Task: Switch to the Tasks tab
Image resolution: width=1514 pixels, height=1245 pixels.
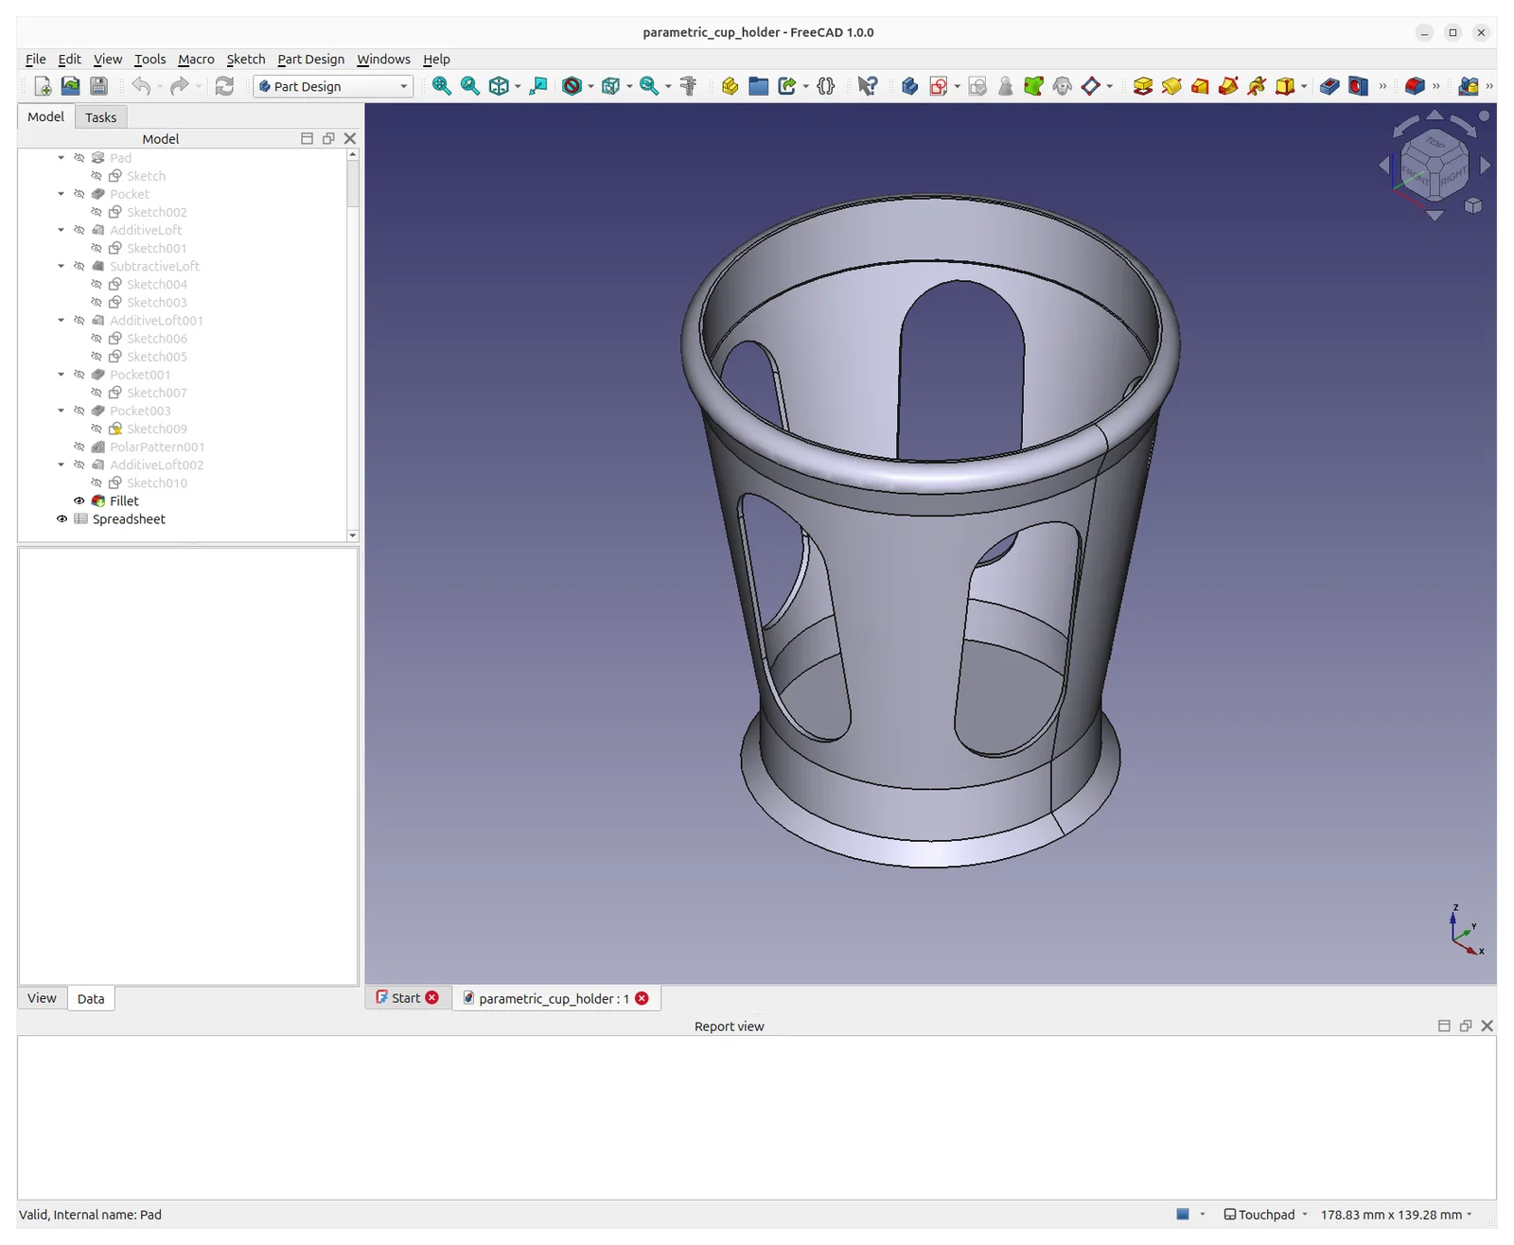Action: point(101,117)
